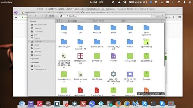Open the font-awesome-4.7.0 folder
Viewport: 193px width, 108px height.
pyautogui.click(x=81, y=42)
